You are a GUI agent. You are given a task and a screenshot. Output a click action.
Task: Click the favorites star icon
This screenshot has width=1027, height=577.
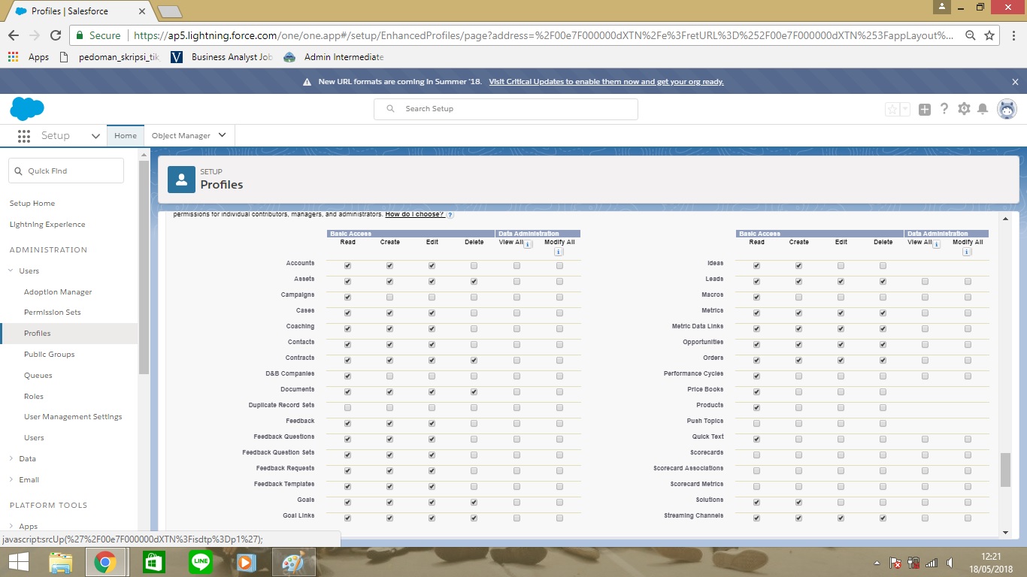(x=892, y=109)
